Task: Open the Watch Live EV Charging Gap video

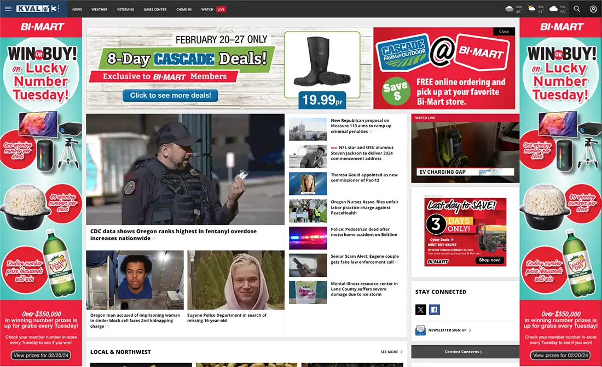Action: [x=465, y=152]
